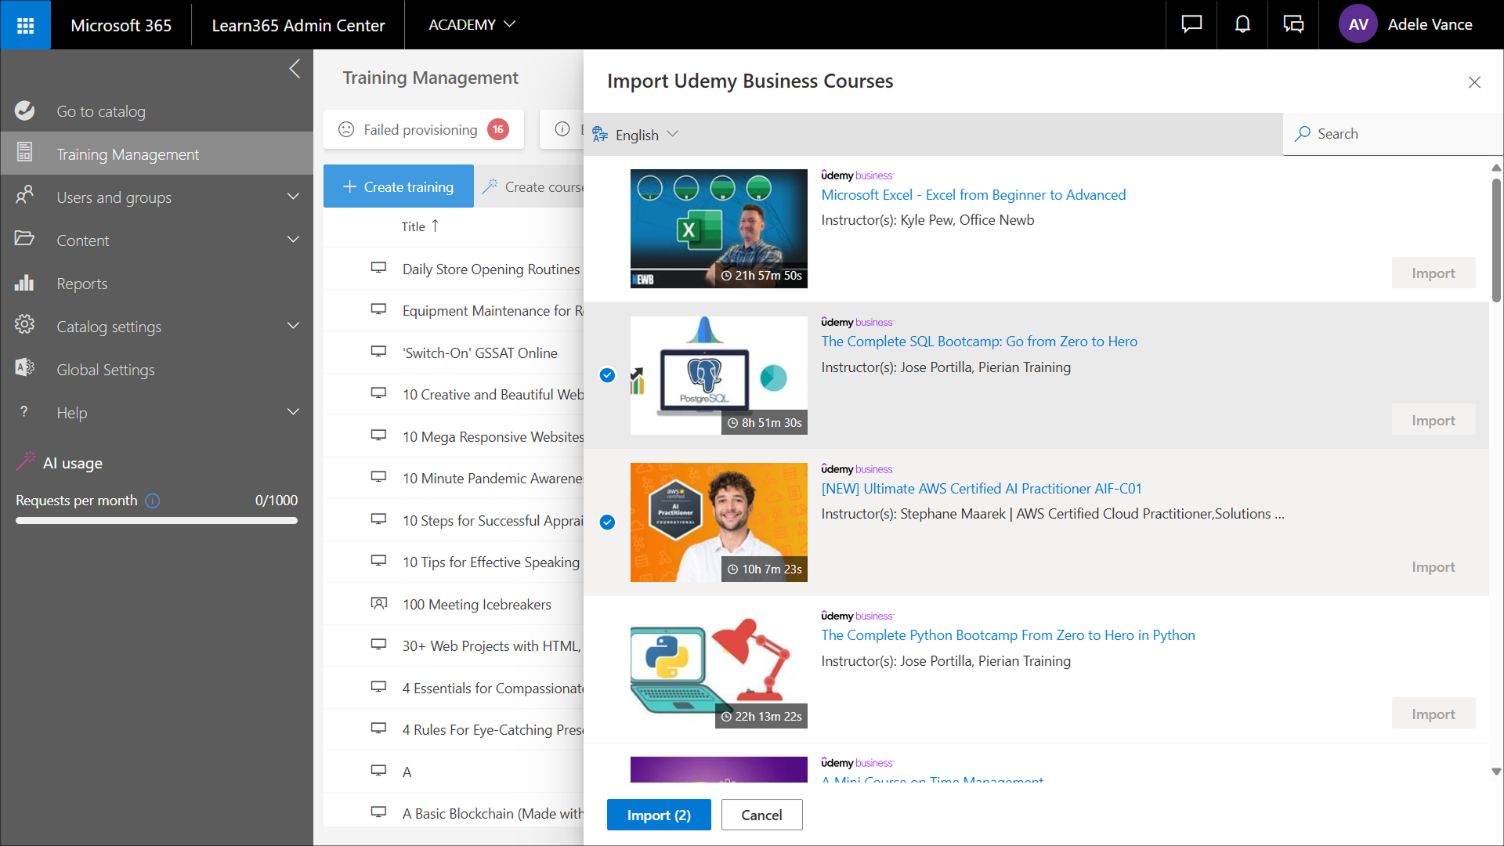Deselect the AWS Certified AI Practitioner course
This screenshot has height=846, width=1504.
[x=607, y=522]
